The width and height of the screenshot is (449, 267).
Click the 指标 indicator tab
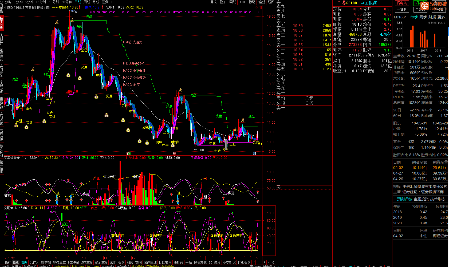point(8,262)
